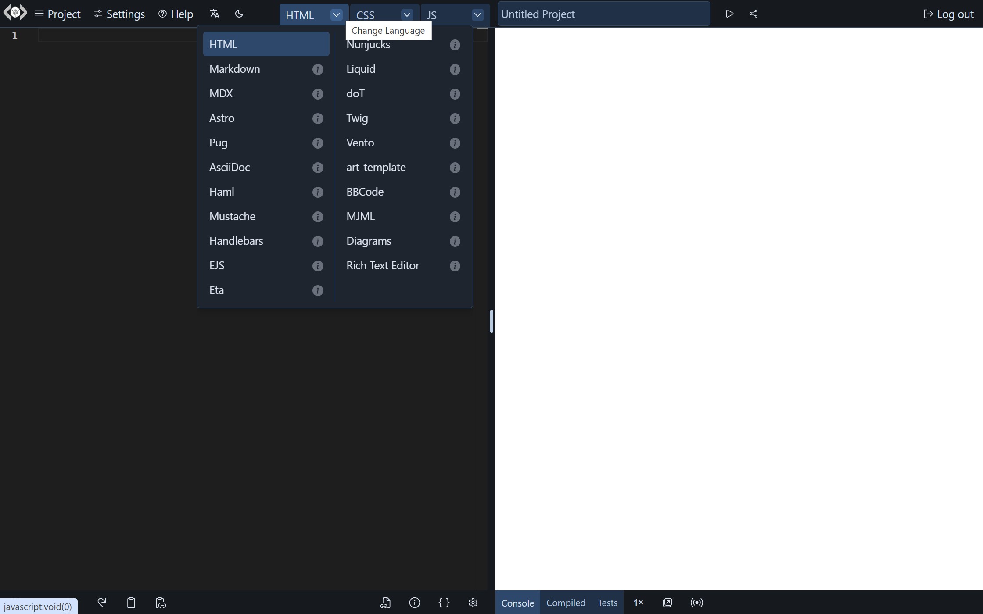Screen dimensions: 983x614
Task: Click the Share project icon
Action: [753, 14]
